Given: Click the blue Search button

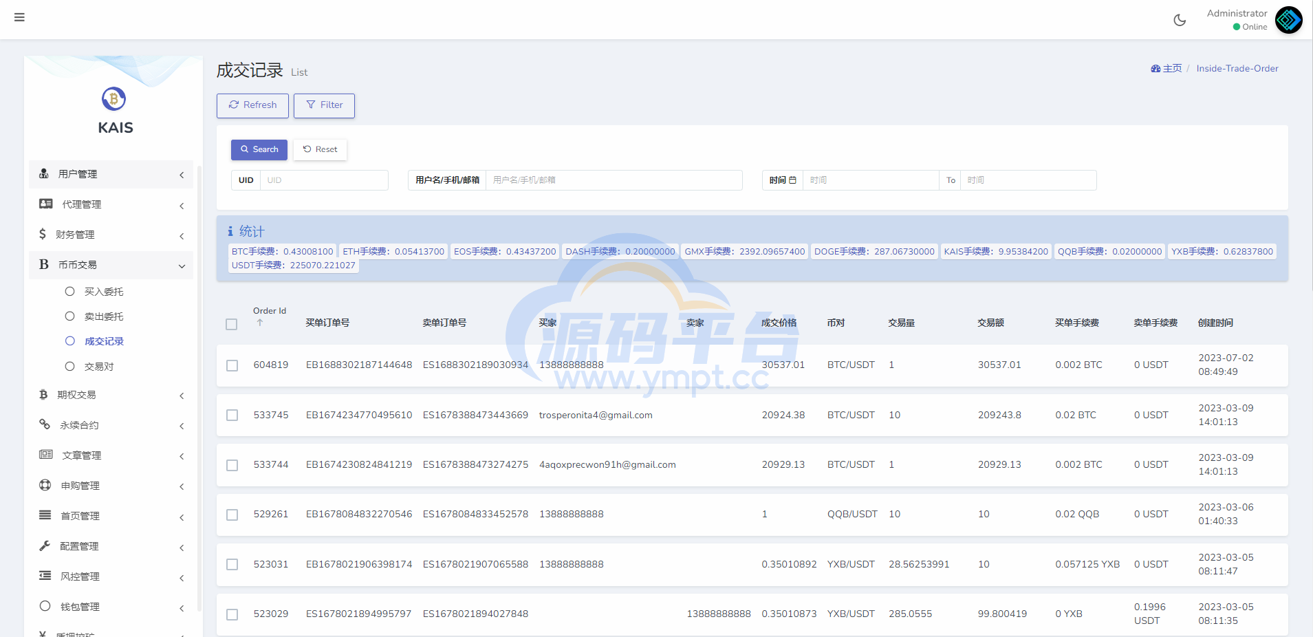Looking at the screenshot, I should pyautogui.click(x=259, y=149).
